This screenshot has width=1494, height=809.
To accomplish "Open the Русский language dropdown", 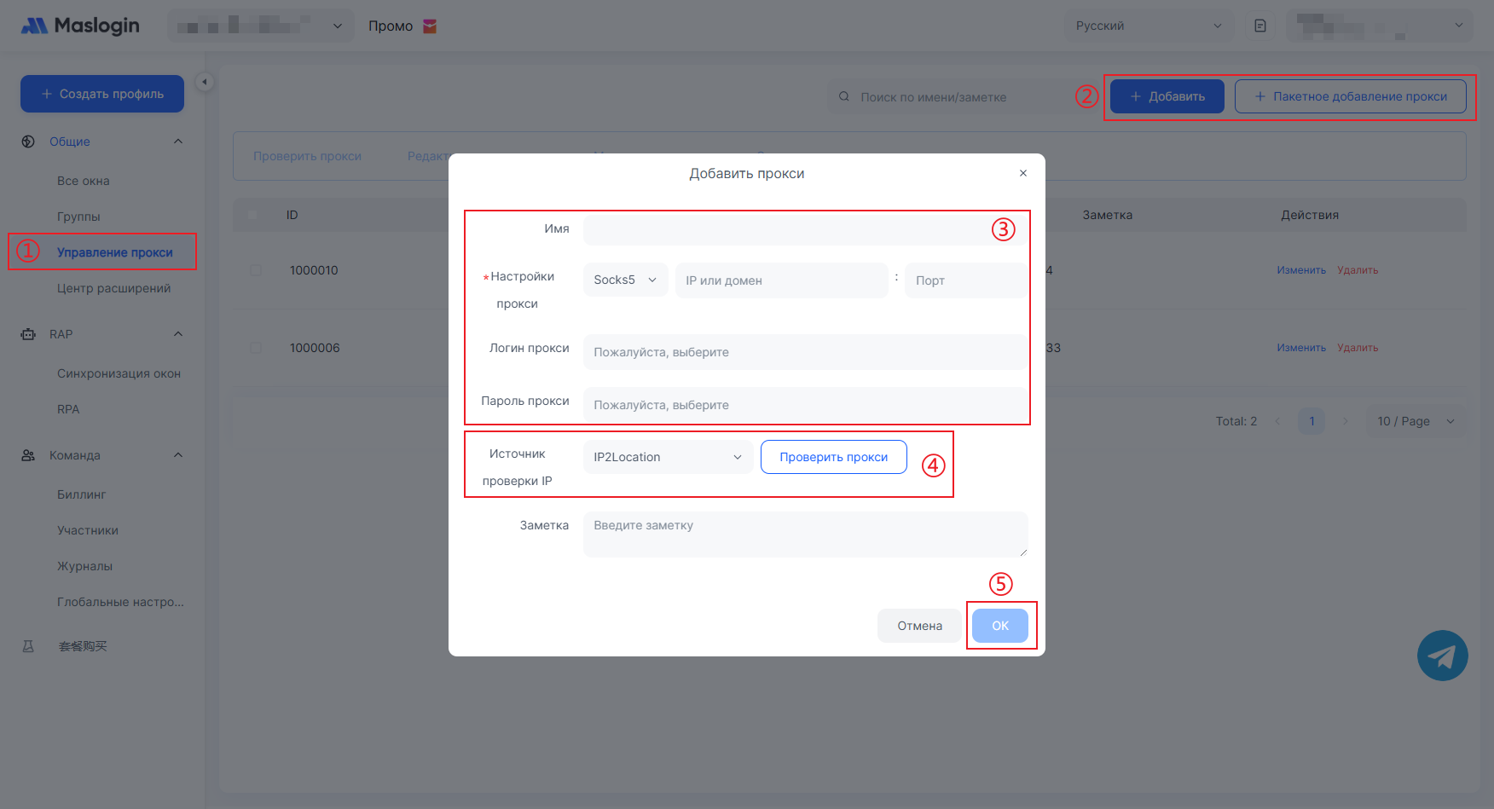I will (x=1148, y=26).
